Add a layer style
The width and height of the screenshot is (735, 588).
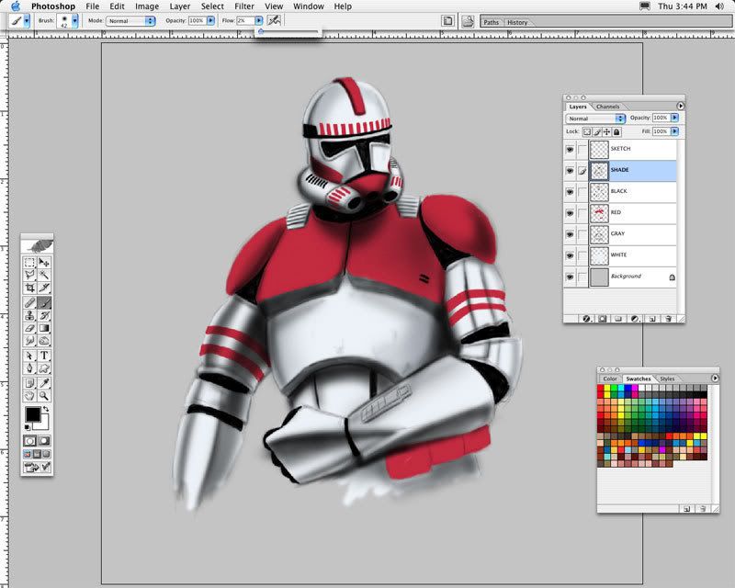pyautogui.click(x=586, y=319)
